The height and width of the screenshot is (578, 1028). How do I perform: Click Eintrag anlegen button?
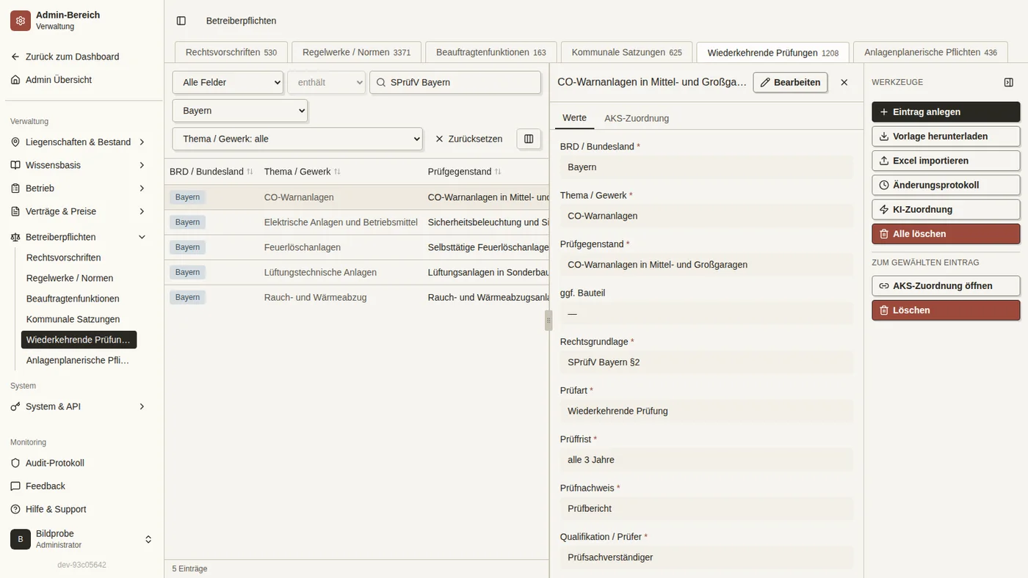946,111
